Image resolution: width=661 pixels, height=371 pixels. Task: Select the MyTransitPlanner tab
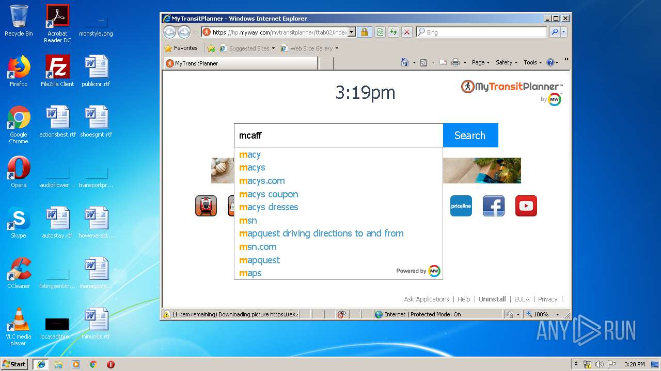pos(240,63)
